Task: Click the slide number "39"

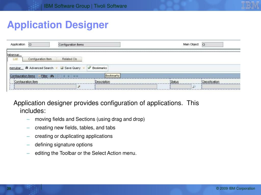Action: [x=9, y=188]
